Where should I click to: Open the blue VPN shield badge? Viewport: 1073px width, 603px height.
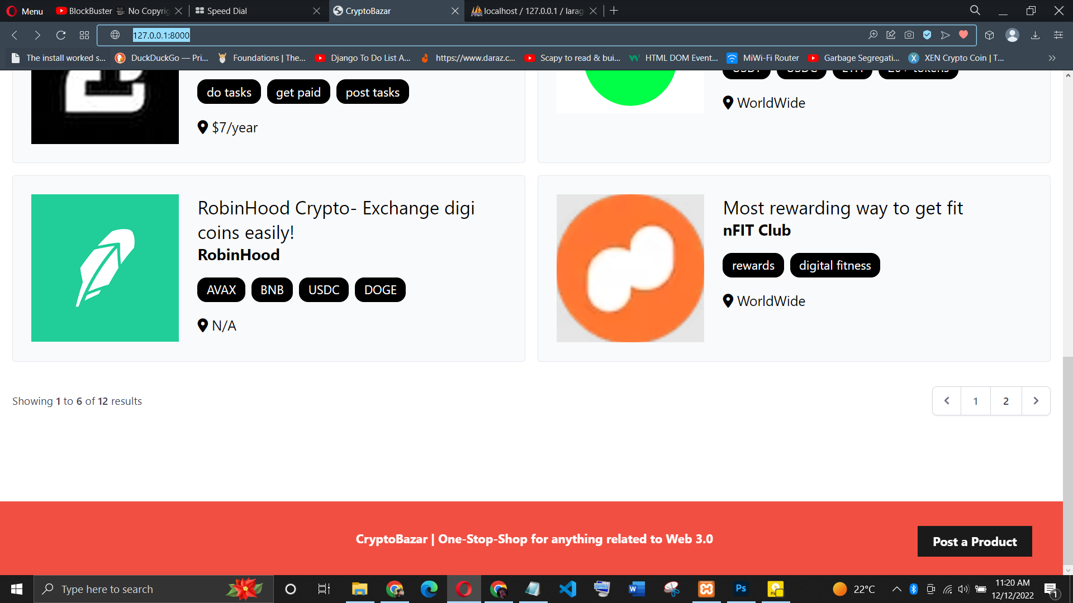coord(927,35)
